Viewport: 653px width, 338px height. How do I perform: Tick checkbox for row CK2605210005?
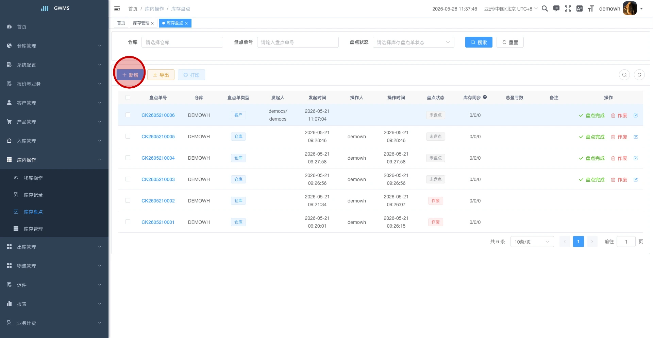tap(128, 136)
